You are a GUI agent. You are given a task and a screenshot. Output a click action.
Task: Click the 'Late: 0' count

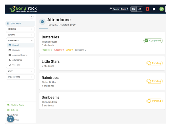[69, 50]
